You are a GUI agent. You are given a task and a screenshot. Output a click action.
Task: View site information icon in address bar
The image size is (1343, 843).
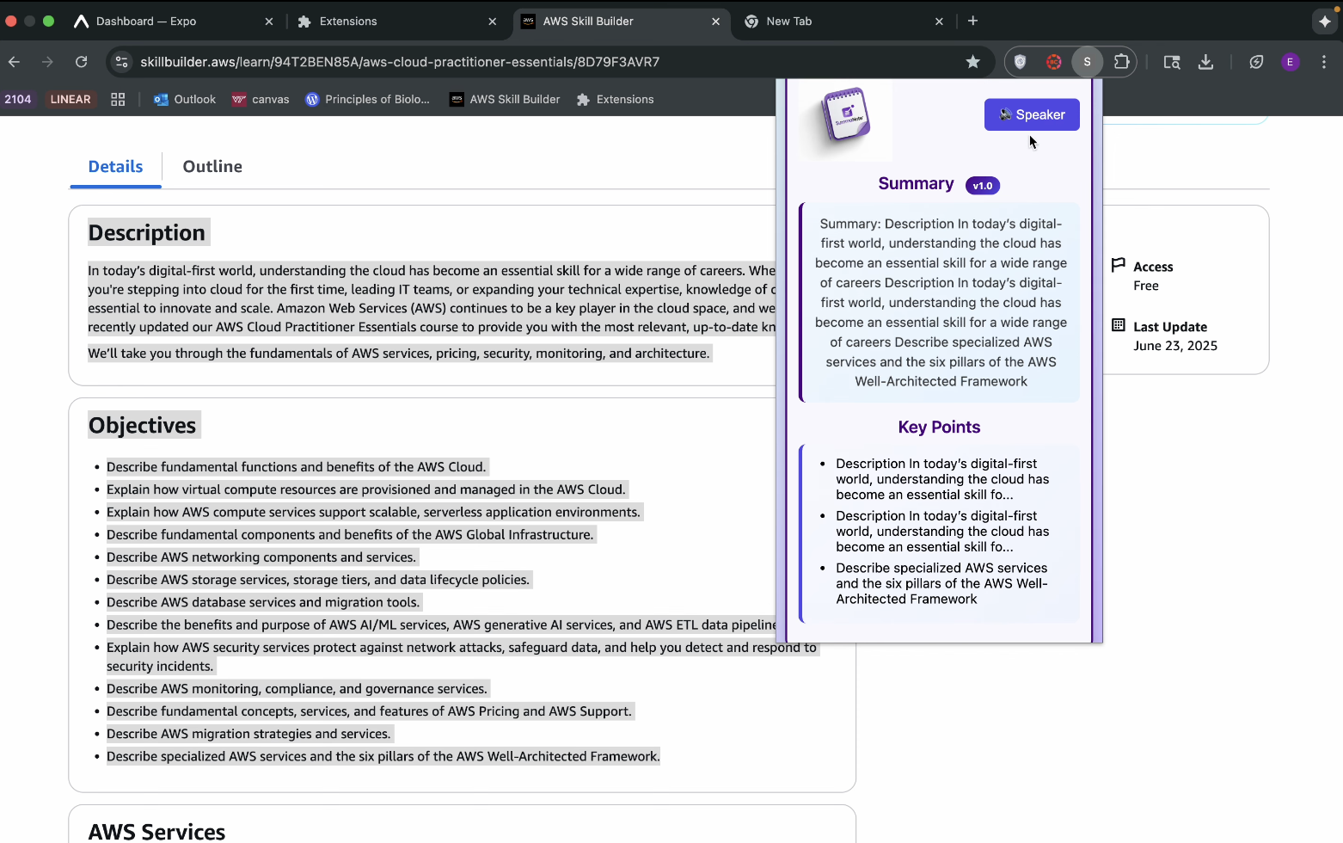pos(122,62)
